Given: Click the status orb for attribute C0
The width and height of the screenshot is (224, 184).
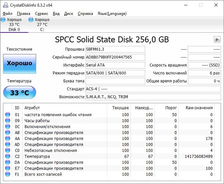Looking at the screenshot, I should (x=8, y=151).
